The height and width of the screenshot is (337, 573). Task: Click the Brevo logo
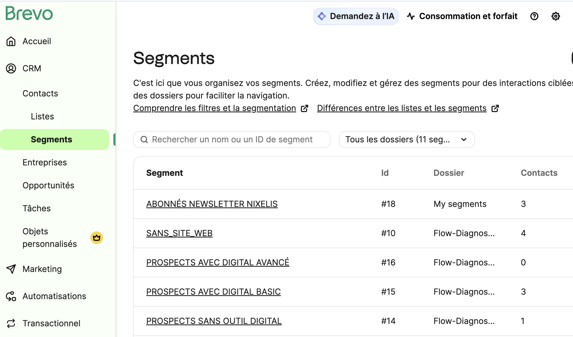click(29, 14)
